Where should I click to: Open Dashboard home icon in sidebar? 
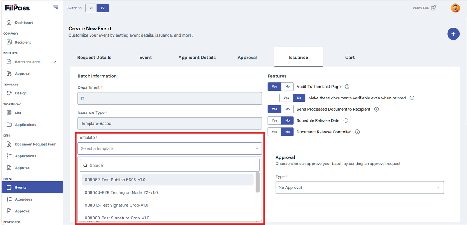point(9,23)
